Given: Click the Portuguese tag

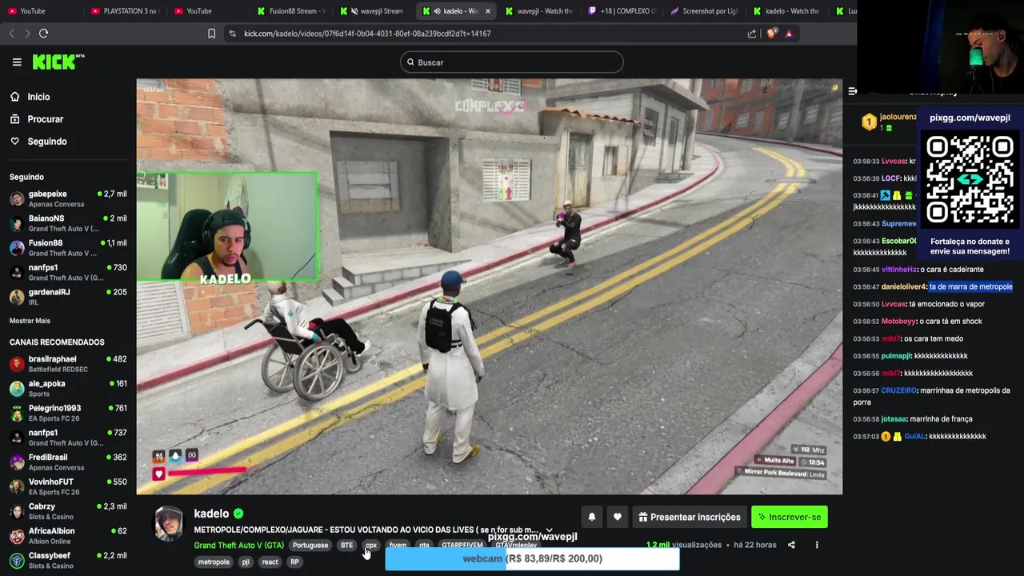Looking at the screenshot, I should pyautogui.click(x=310, y=546).
